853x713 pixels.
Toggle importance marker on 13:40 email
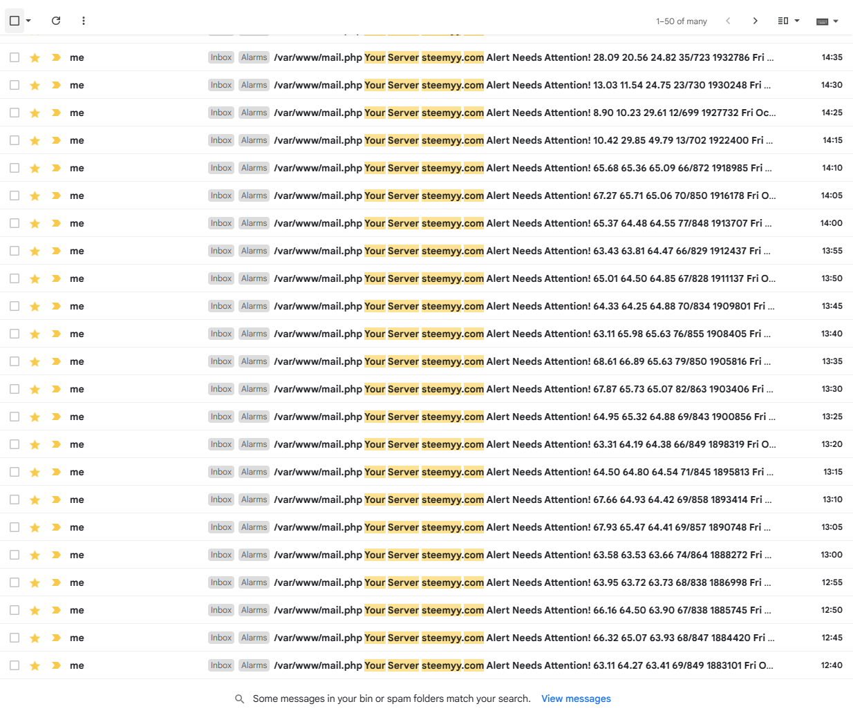click(x=56, y=334)
